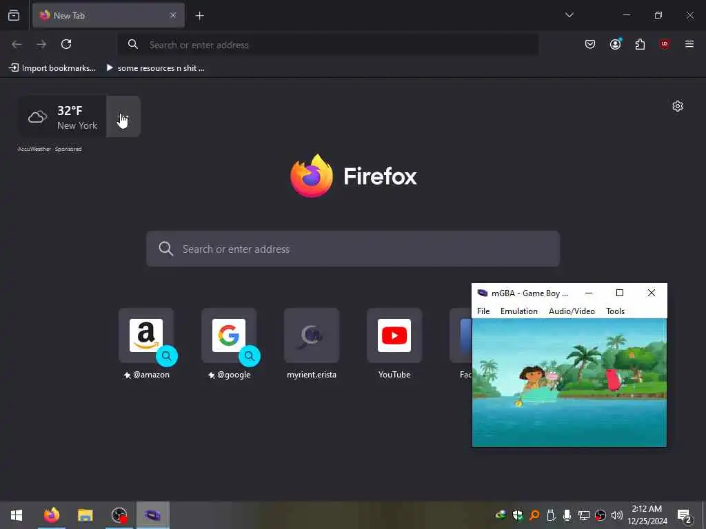Open the weather widget options menu button
This screenshot has width=706, height=529.
[x=123, y=116]
